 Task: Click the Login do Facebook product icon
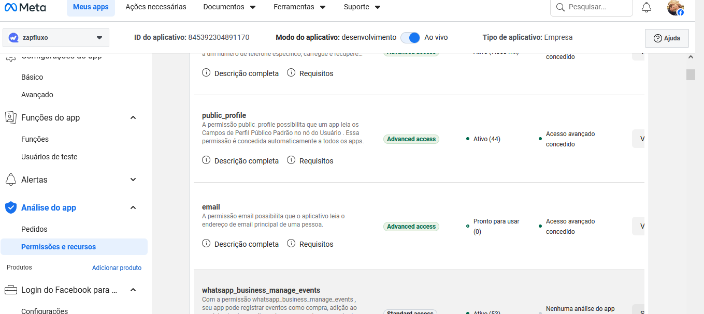pyautogui.click(x=10, y=290)
